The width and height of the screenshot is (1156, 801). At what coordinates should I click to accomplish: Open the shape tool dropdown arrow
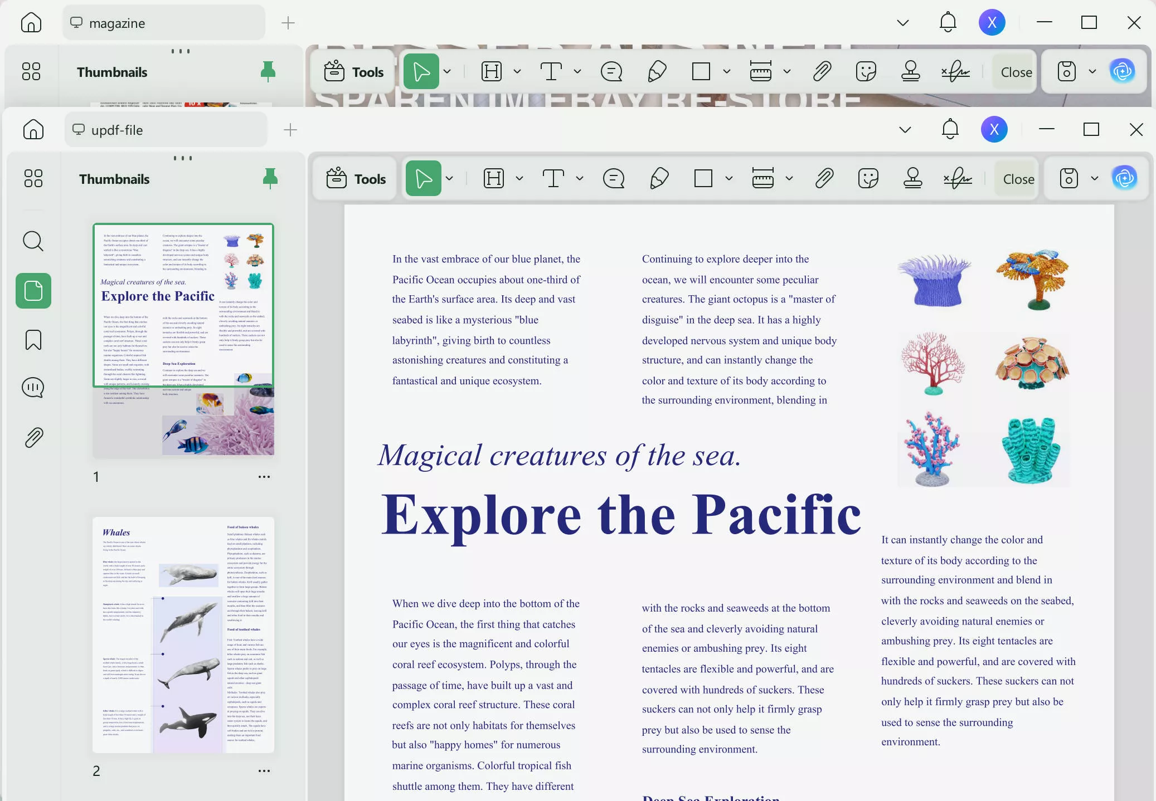pyautogui.click(x=728, y=178)
